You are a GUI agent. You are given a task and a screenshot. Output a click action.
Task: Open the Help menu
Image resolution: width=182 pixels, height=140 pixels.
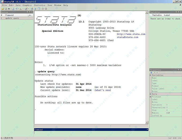(x=66, y=5)
